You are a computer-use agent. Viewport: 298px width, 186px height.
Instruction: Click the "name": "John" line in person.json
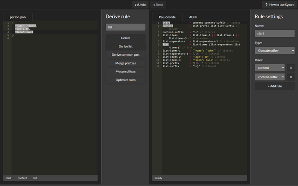pos(26,26)
